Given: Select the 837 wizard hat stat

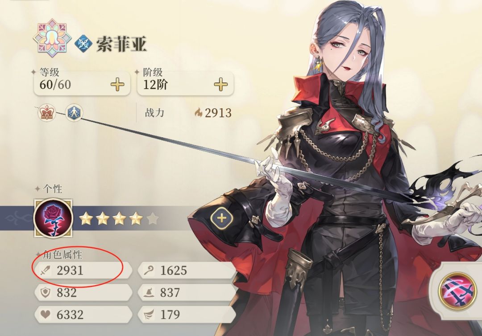Looking at the screenshot, I should point(187,292).
